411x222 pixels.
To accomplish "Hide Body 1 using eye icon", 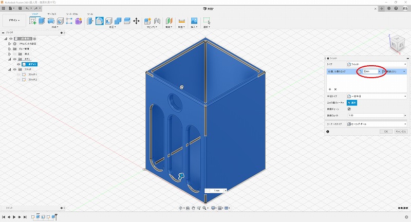I will 19,64.
